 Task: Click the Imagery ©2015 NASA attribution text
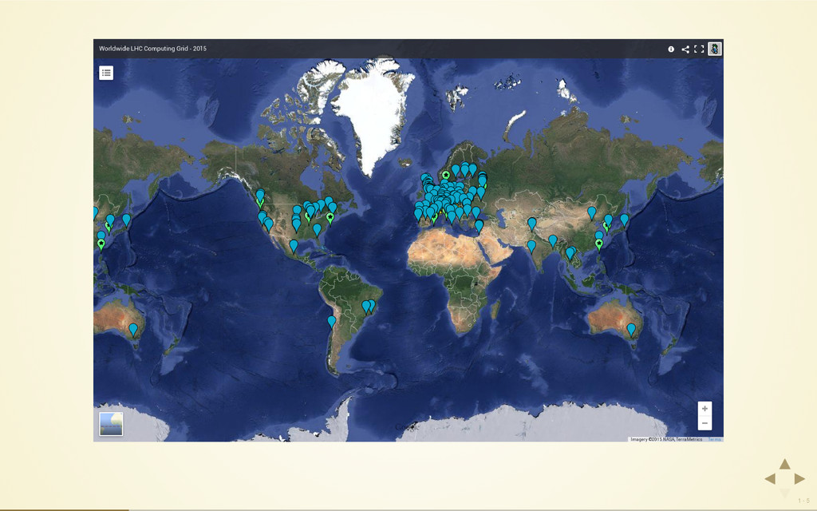click(666, 440)
